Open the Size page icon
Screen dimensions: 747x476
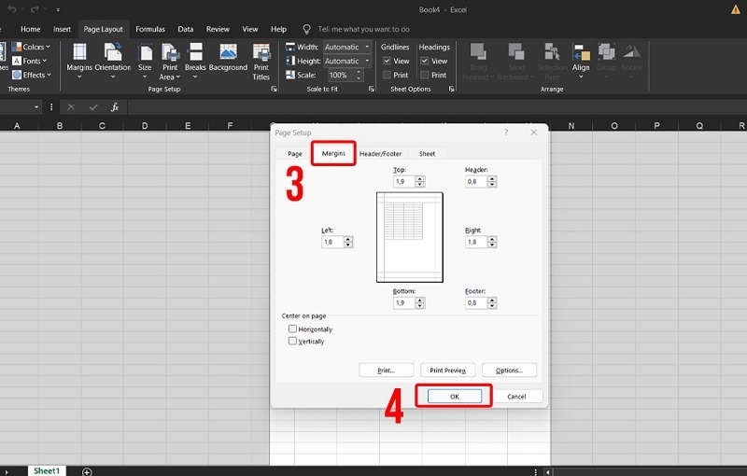pyautogui.click(x=145, y=54)
